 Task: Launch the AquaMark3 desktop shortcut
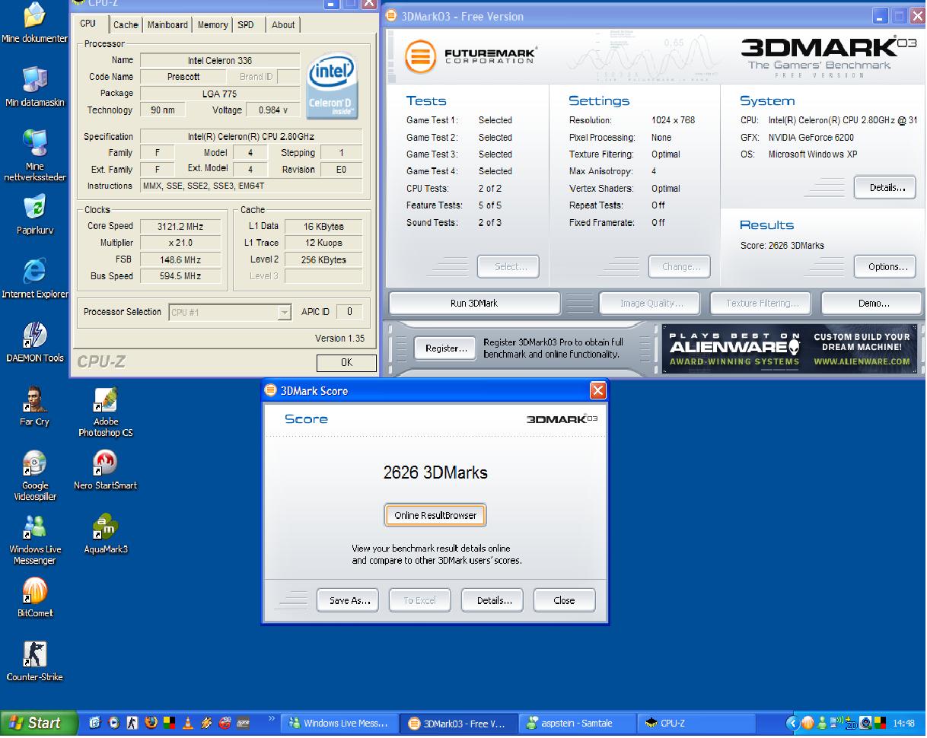(x=105, y=534)
